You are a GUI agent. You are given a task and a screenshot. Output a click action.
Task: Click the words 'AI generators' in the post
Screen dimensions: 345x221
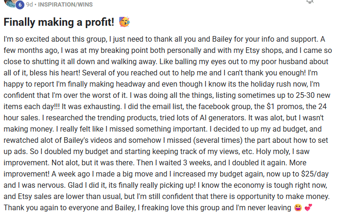coord(222,118)
